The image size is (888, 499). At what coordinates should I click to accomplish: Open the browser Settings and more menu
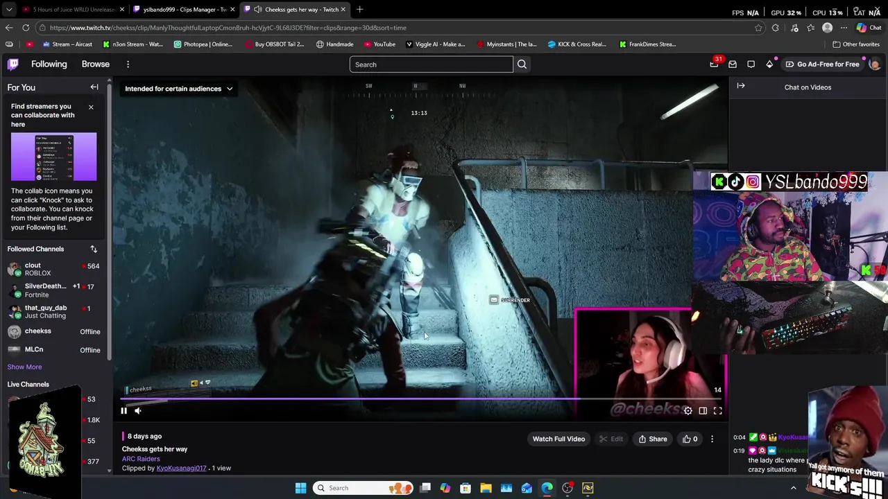tap(844, 28)
